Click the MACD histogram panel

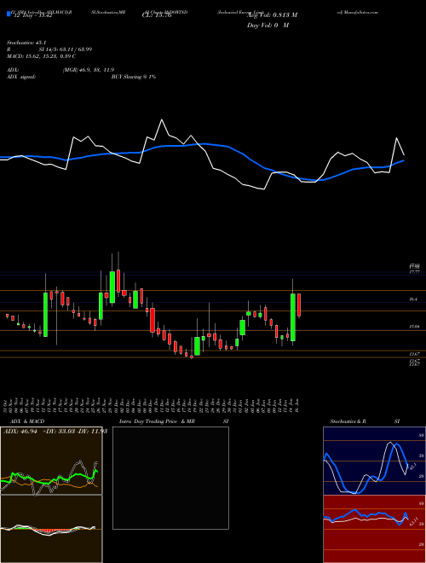coord(51,529)
